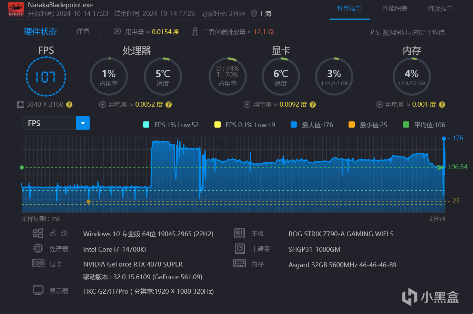The width and height of the screenshot is (473, 314).
Task: Click the 最小值:25 legend label
Action: (x=373, y=125)
